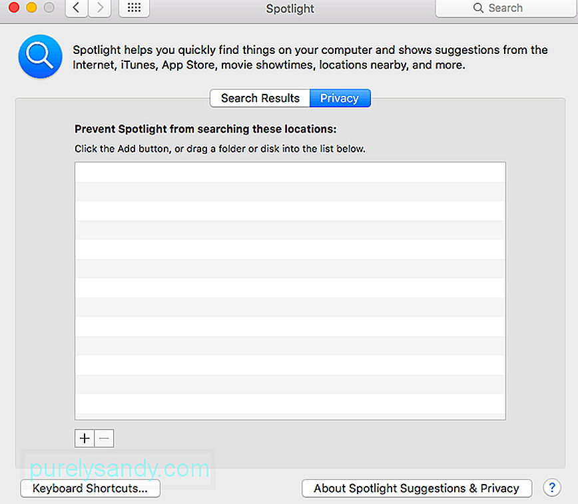Image resolution: width=578 pixels, height=504 pixels.
Task: Click the forward navigation arrow
Action: (100, 8)
